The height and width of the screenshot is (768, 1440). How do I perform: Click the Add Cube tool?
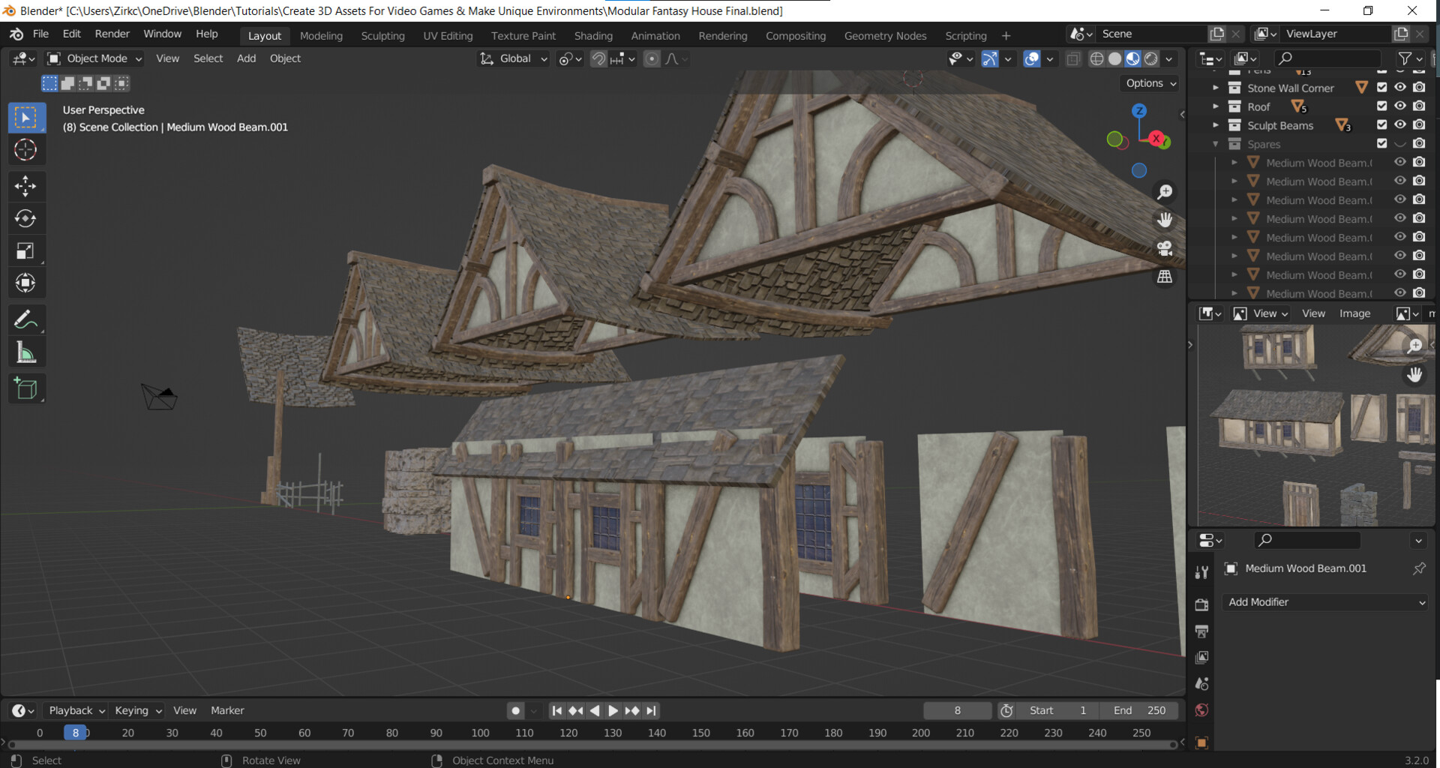25,388
